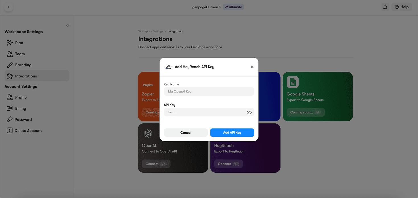
Task: Click the Password key icon
Action: [10, 119]
